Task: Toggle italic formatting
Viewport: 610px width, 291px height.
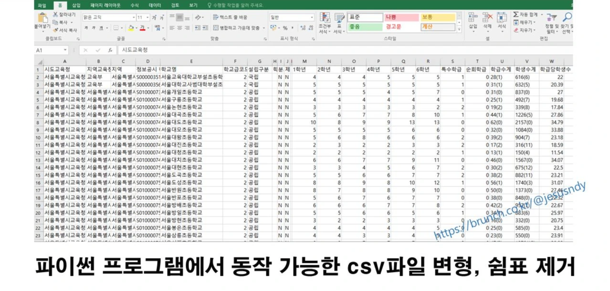Action: [94, 28]
